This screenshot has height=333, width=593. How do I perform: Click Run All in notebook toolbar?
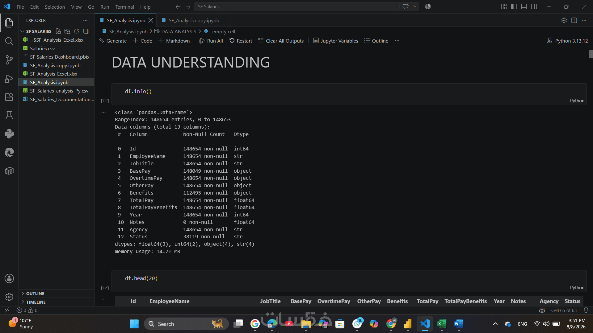click(x=211, y=41)
